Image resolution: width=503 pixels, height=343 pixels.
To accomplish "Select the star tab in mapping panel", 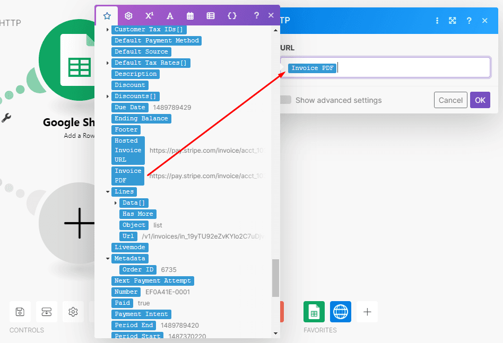I will pos(107,16).
